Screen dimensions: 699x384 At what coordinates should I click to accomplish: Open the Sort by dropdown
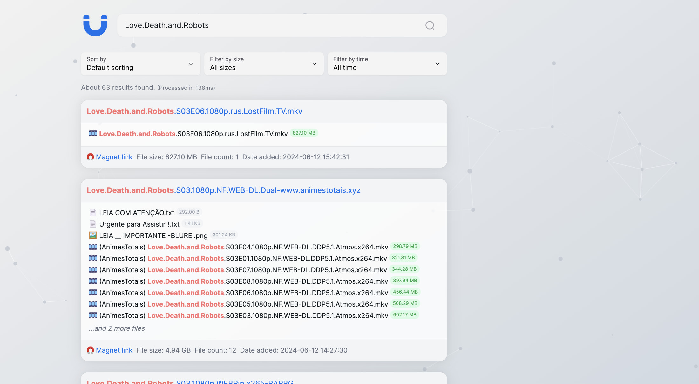point(141,64)
